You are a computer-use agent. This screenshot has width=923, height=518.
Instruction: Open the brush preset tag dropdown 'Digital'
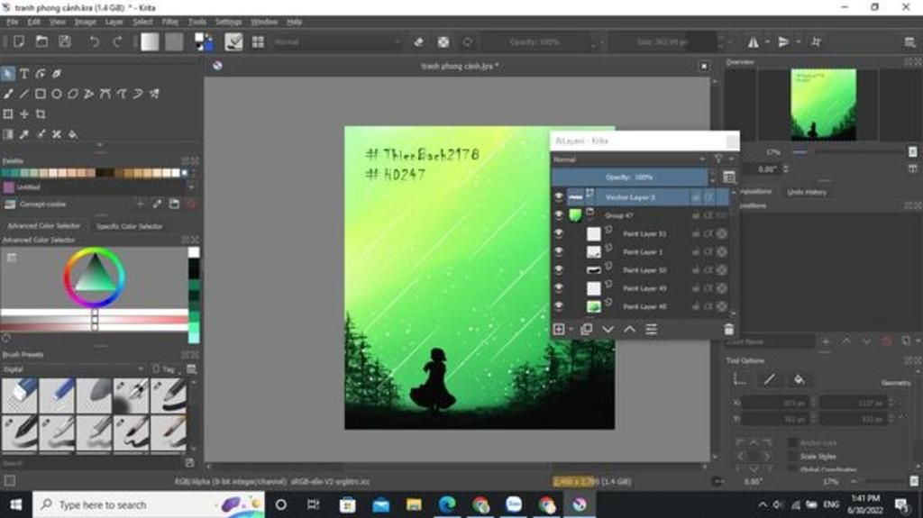tap(74, 369)
